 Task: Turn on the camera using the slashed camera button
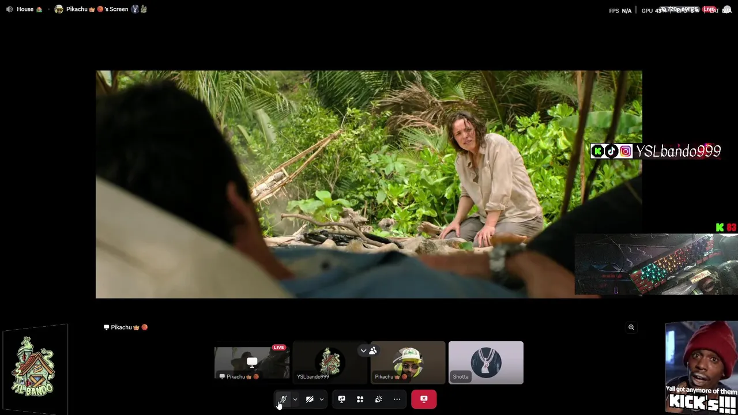point(310,399)
